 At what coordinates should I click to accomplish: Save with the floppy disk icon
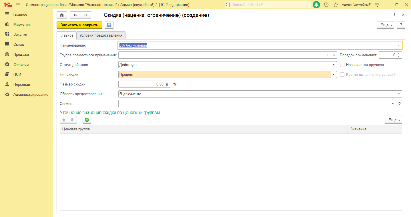click(109, 25)
